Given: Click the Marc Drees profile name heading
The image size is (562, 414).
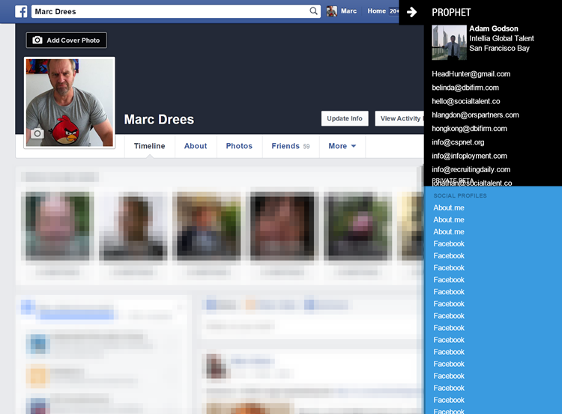Looking at the screenshot, I should 159,119.
